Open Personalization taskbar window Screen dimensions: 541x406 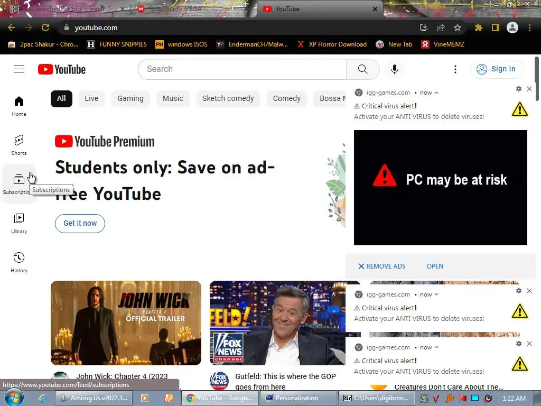[x=298, y=398]
